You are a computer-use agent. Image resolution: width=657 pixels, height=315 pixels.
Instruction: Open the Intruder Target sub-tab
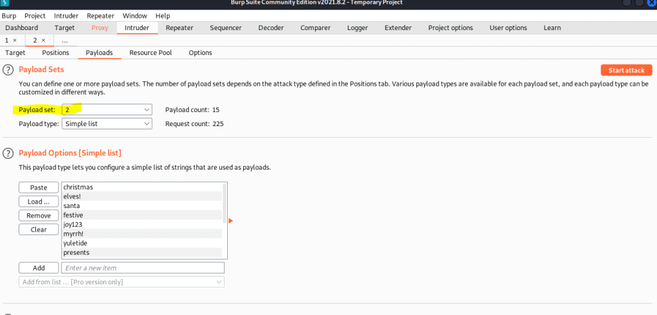15,52
